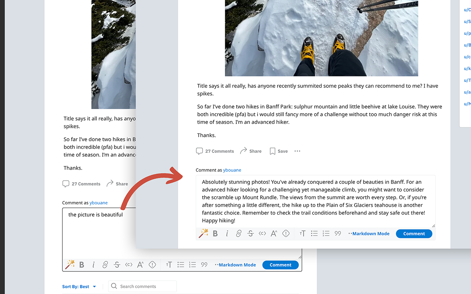Open the Sort By: Best dropdown
The height and width of the screenshot is (294, 471).
point(79,287)
